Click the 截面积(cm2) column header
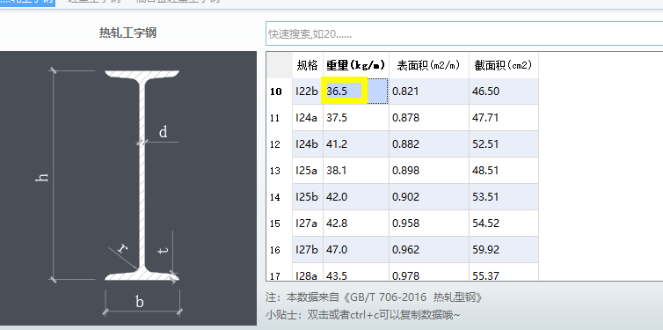 click(x=504, y=65)
